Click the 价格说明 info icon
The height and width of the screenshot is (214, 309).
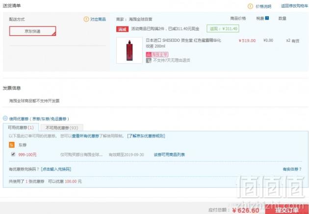tap(250, 6)
